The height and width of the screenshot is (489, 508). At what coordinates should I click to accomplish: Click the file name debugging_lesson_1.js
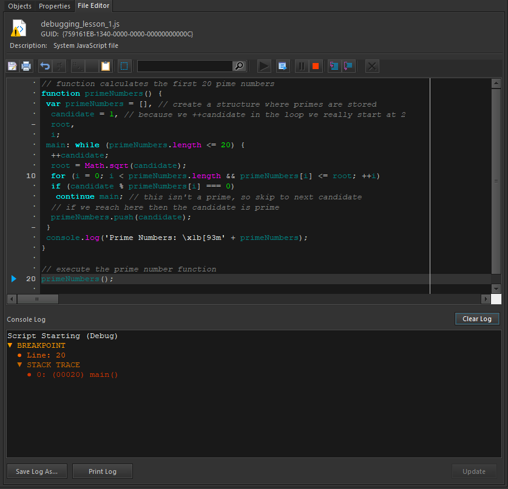(80, 24)
